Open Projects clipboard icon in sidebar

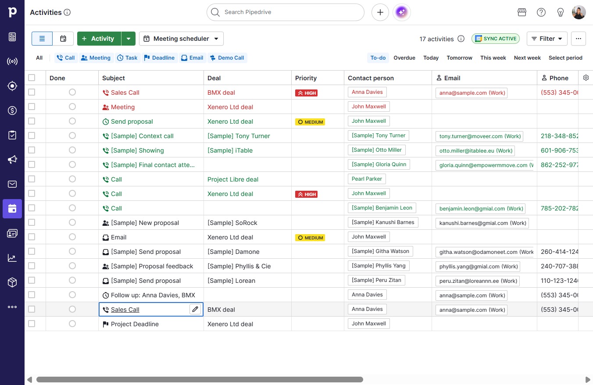[12, 135]
